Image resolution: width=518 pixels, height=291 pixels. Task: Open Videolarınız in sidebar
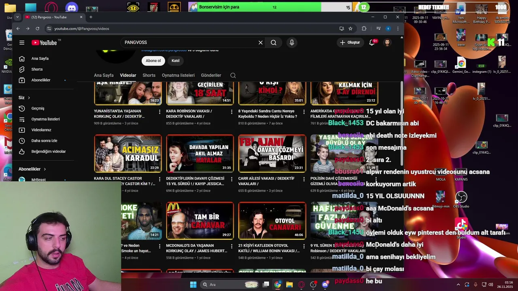pyautogui.click(x=41, y=130)
